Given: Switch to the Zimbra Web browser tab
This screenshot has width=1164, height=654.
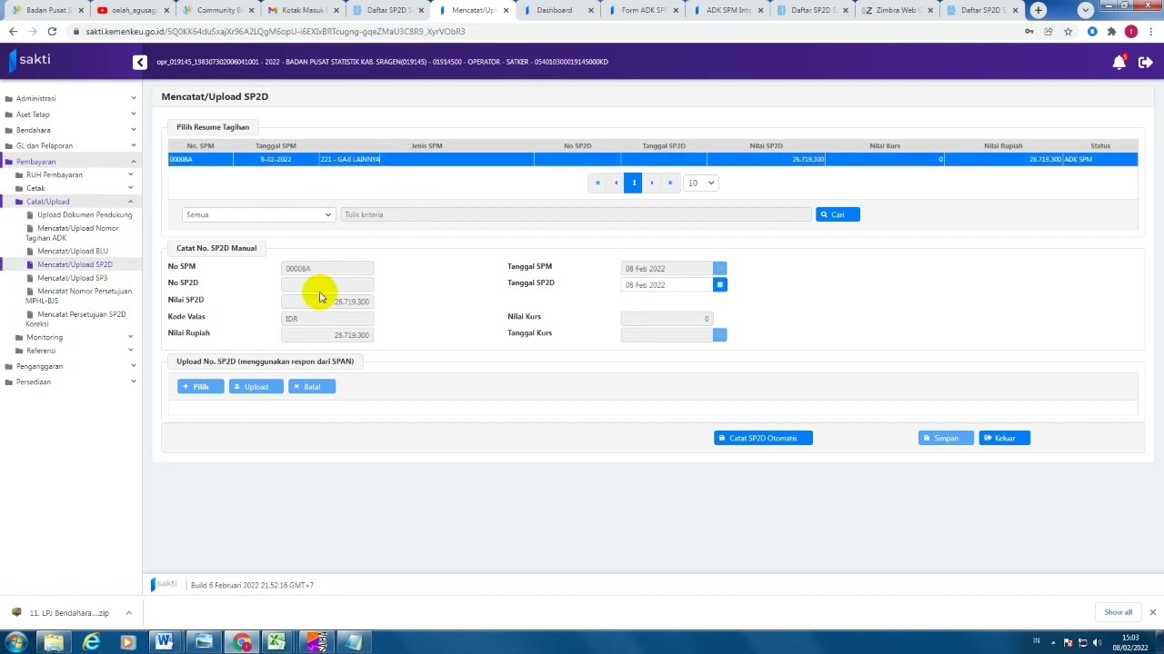Looking at the screenshot, I should click(x=896, y=10).
